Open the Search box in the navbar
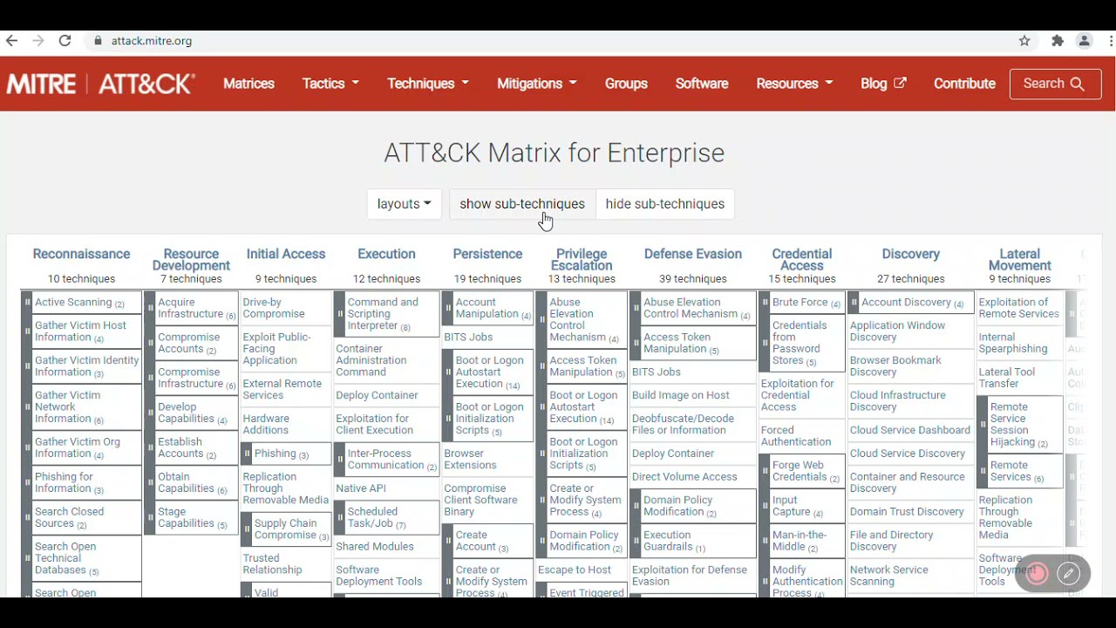 click(1055, 84)
